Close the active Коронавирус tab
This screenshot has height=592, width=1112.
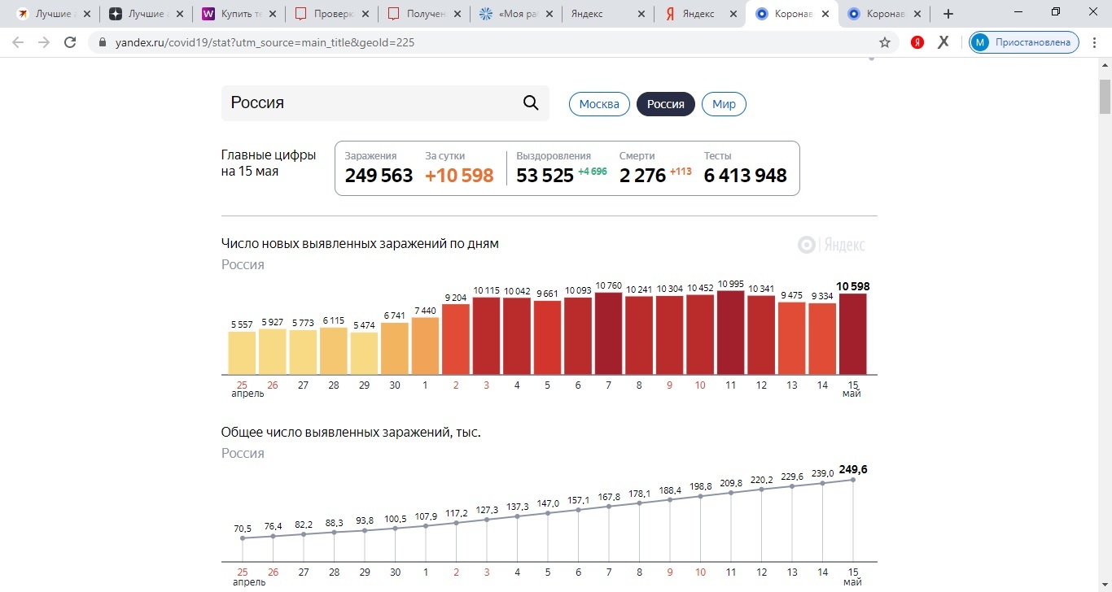825,14
